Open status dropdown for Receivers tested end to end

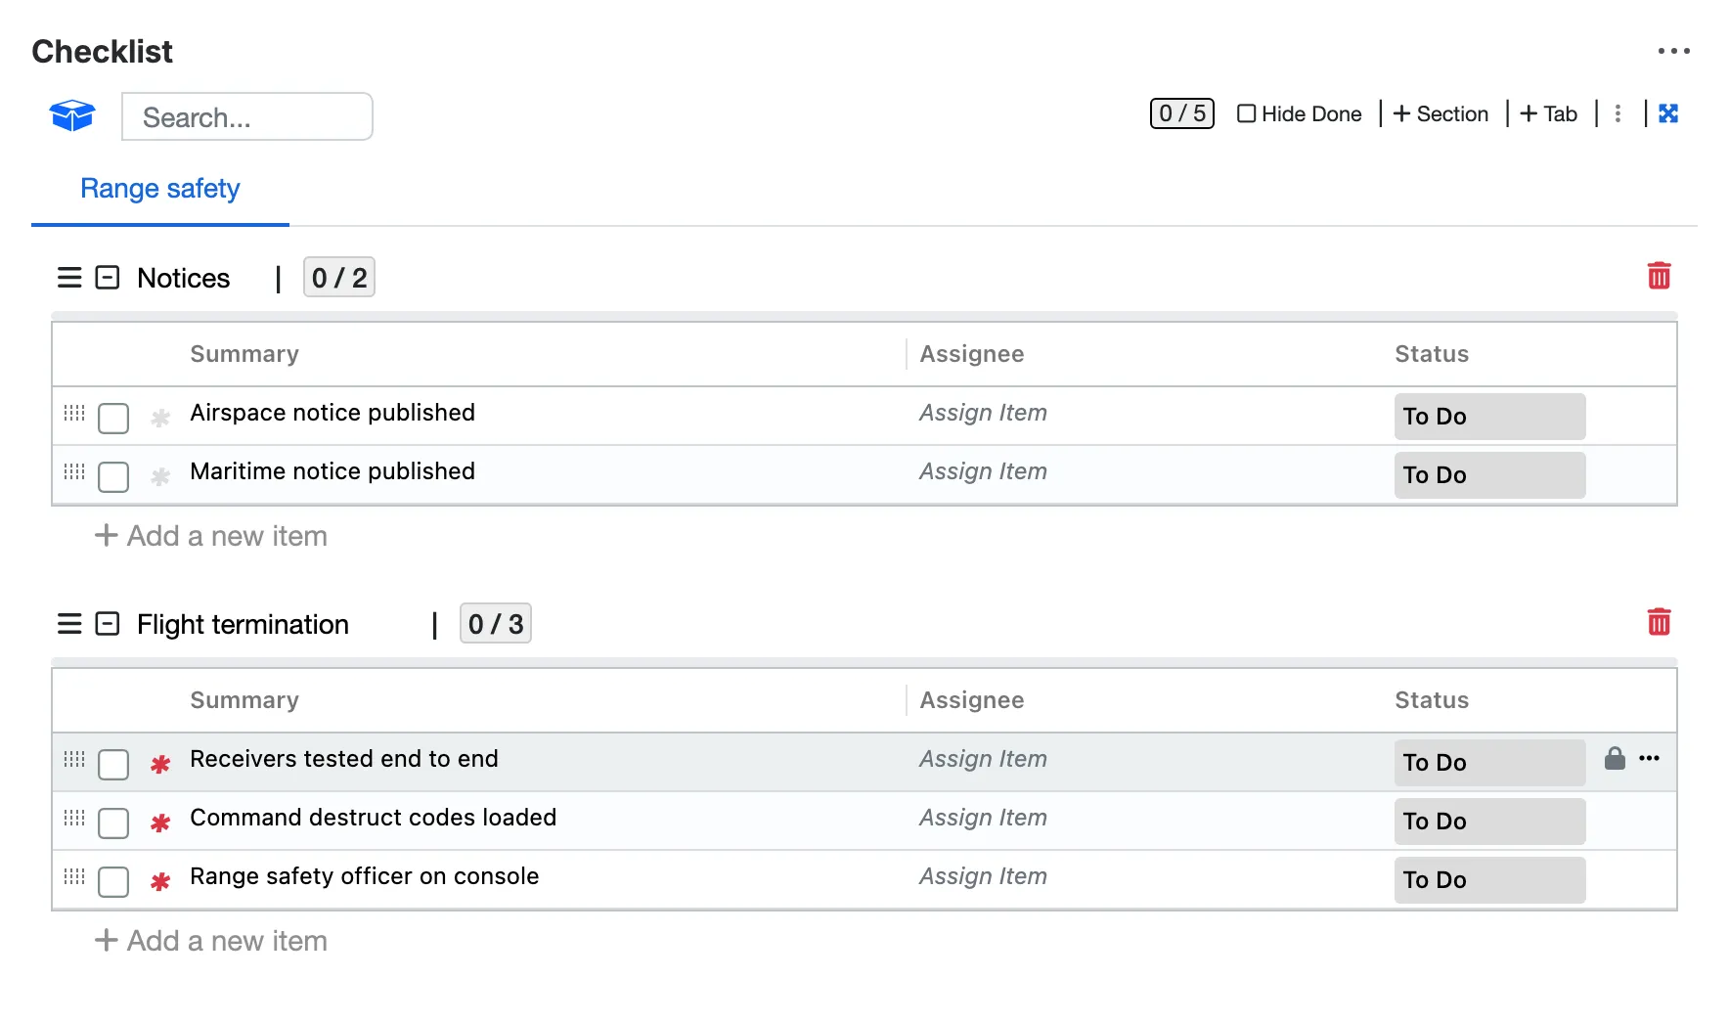pyautogui.click(x=1489, y=763)
